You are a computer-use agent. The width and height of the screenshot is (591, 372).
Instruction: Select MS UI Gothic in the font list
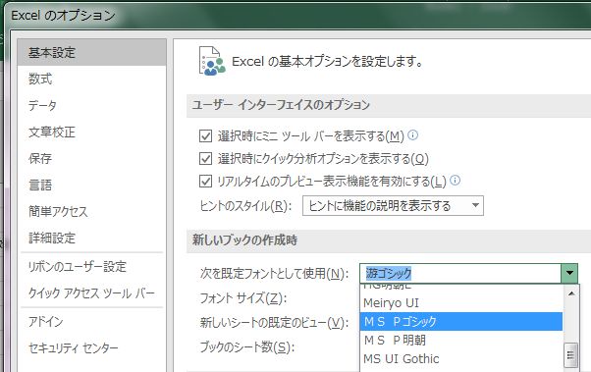click(x=461, y=358)
